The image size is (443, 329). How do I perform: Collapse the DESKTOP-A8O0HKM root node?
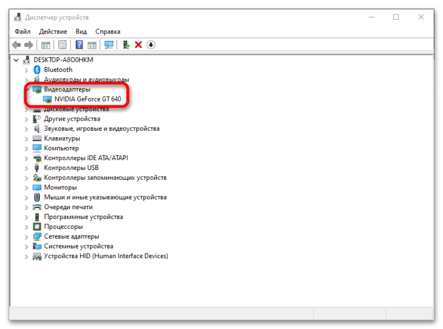pyautogui.click(x=17, y=60)
